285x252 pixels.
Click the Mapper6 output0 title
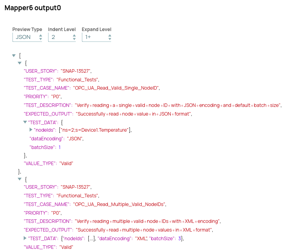coord(33,8)
